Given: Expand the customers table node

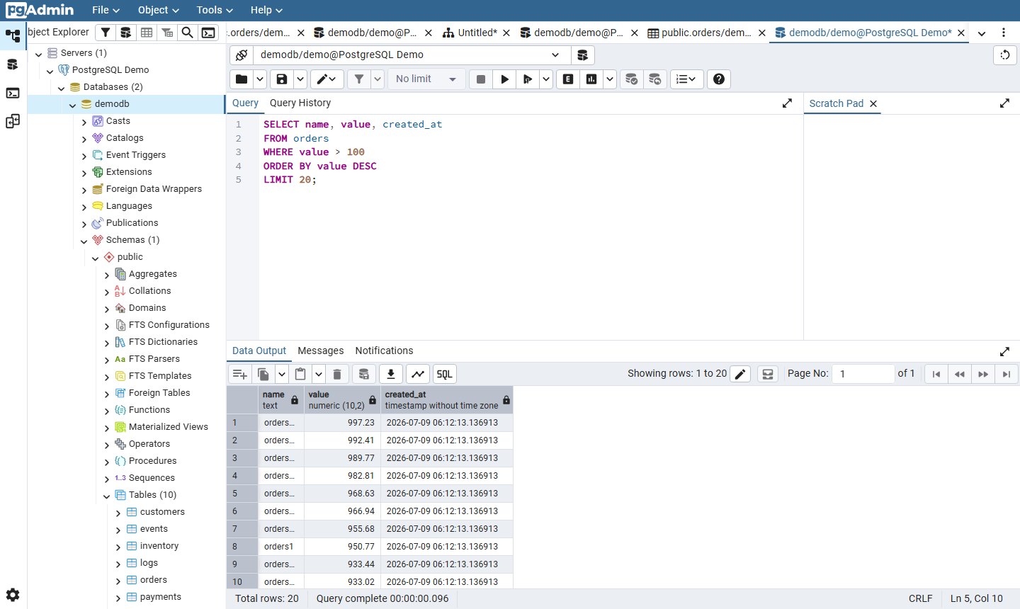Looking at the screenshot, I should (x=118, y=513).
